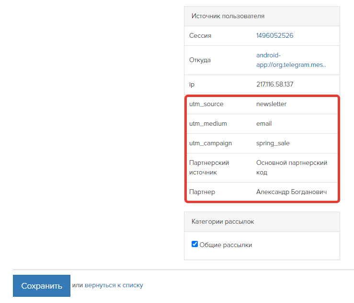
Task: Click the Общие рассылки label text
Action: [x=226, y=245]
